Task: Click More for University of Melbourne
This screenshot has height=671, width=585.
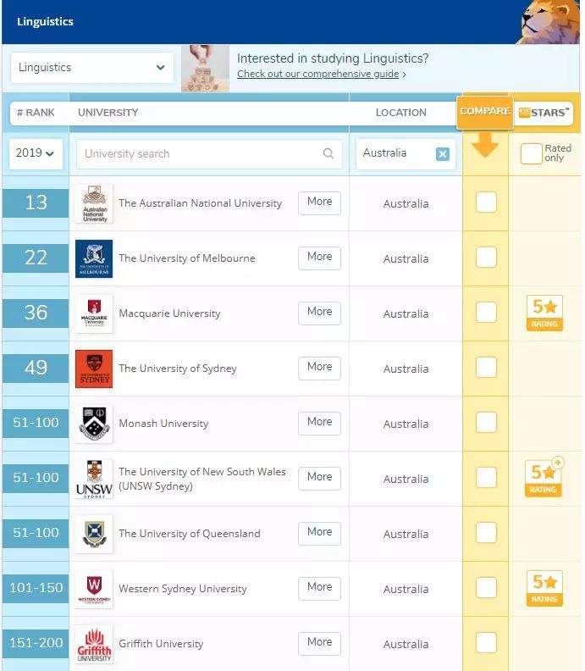Action: point(319,258)
